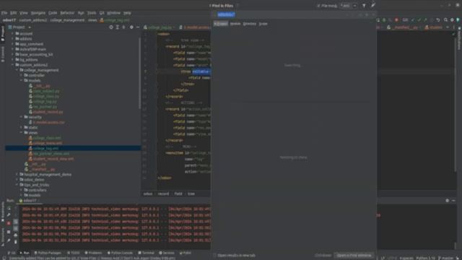Collapse all nodes in Project panel
The image size is (462, 260).
pos(123,27)
